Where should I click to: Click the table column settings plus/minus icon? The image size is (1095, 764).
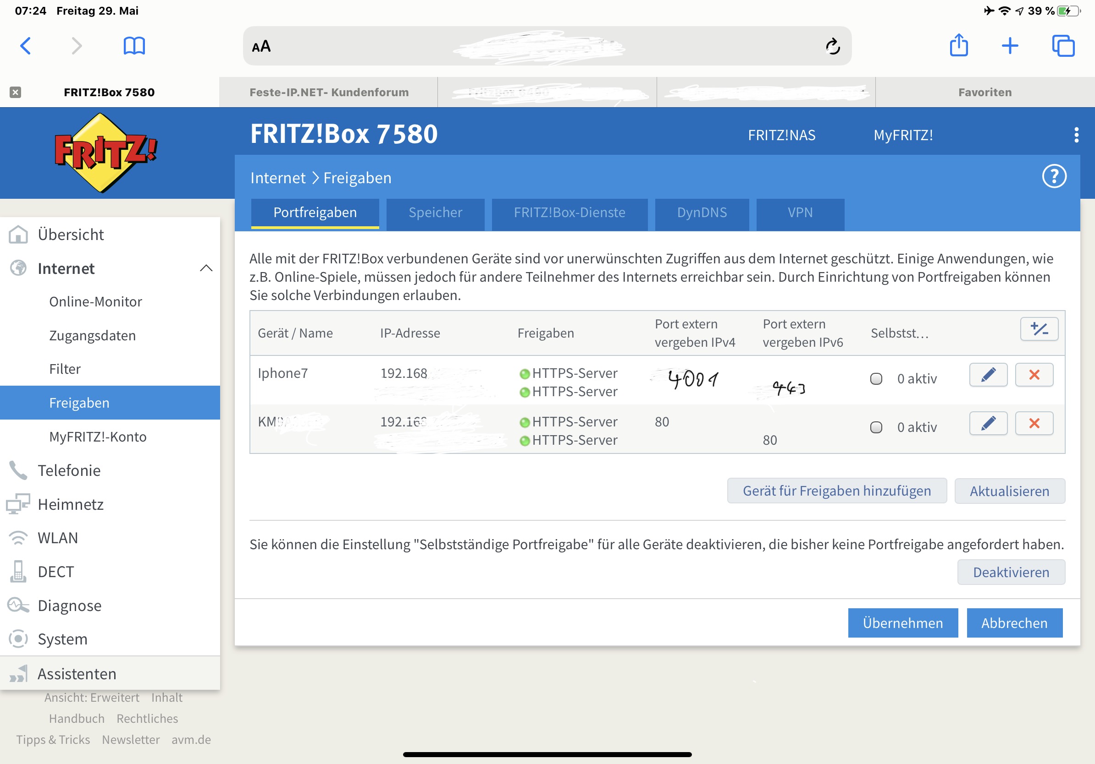point(1039,329)
